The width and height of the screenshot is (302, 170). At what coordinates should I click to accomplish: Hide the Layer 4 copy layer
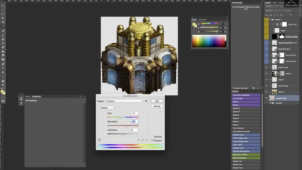point(267,67)
